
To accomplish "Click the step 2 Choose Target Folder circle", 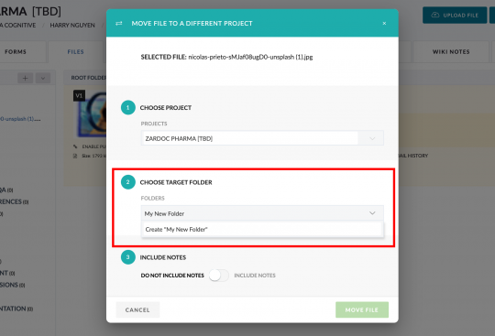I will click(127, 182).
